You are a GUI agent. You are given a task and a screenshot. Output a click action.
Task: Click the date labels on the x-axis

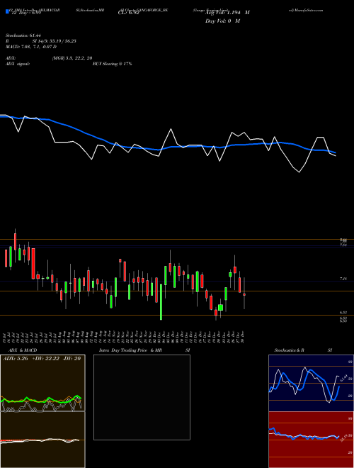pyautogui.click(x=124, y=338)
